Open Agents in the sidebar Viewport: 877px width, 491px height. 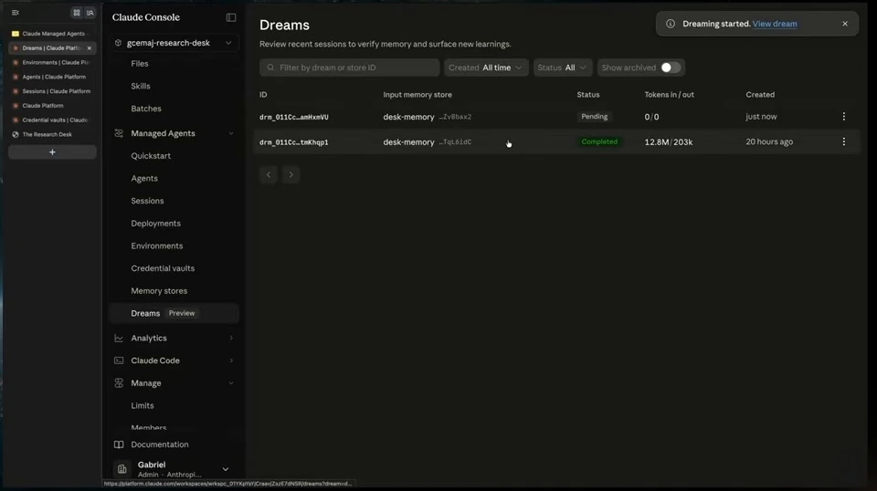[144, 178]
